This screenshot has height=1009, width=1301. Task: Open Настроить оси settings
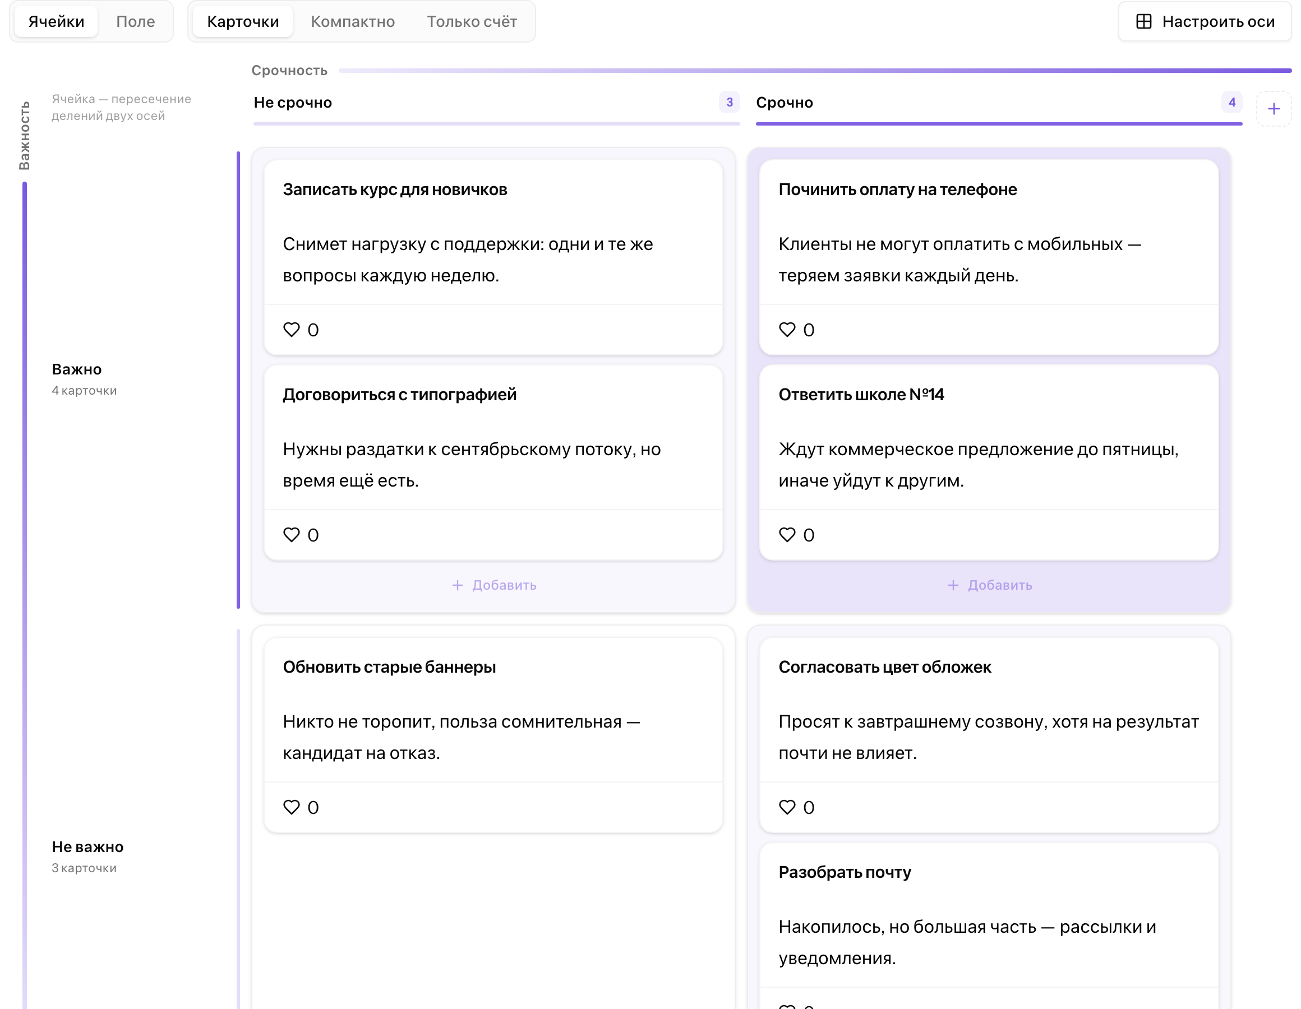click(x=1205, y=21)
